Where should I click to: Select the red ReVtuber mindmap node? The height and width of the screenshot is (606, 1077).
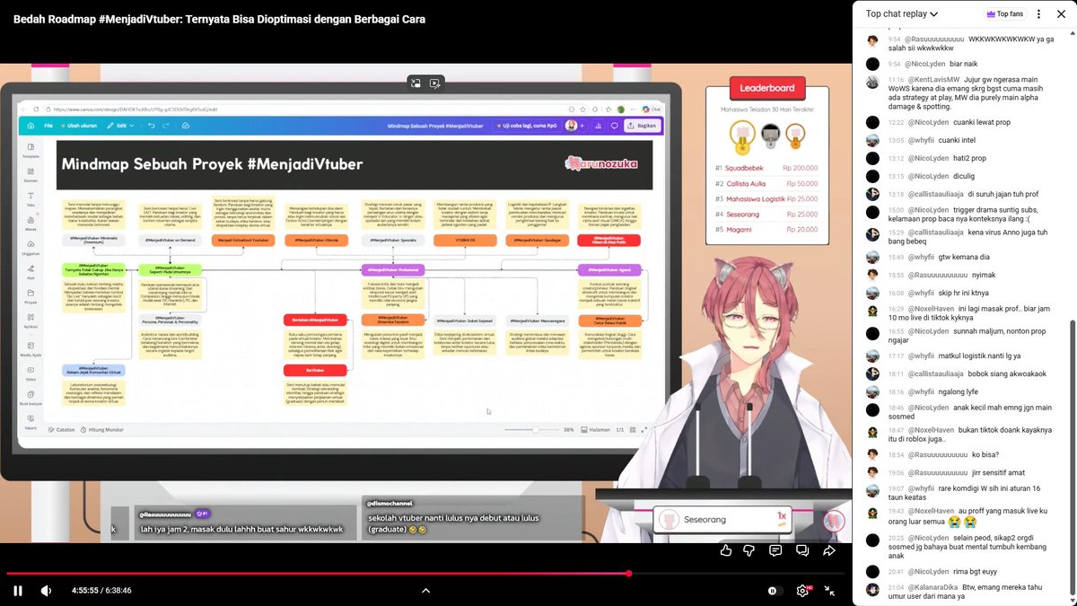tap(314, 370)
